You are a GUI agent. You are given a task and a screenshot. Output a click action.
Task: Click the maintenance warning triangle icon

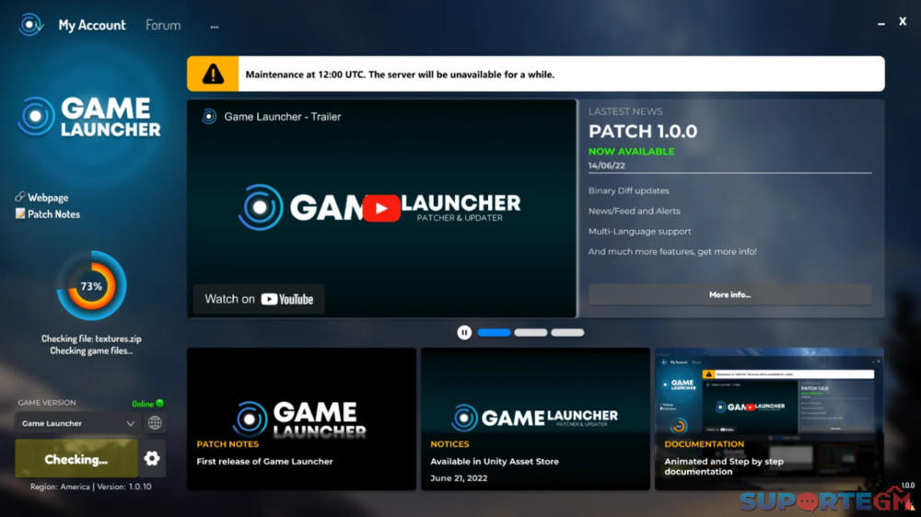(213, 75)
